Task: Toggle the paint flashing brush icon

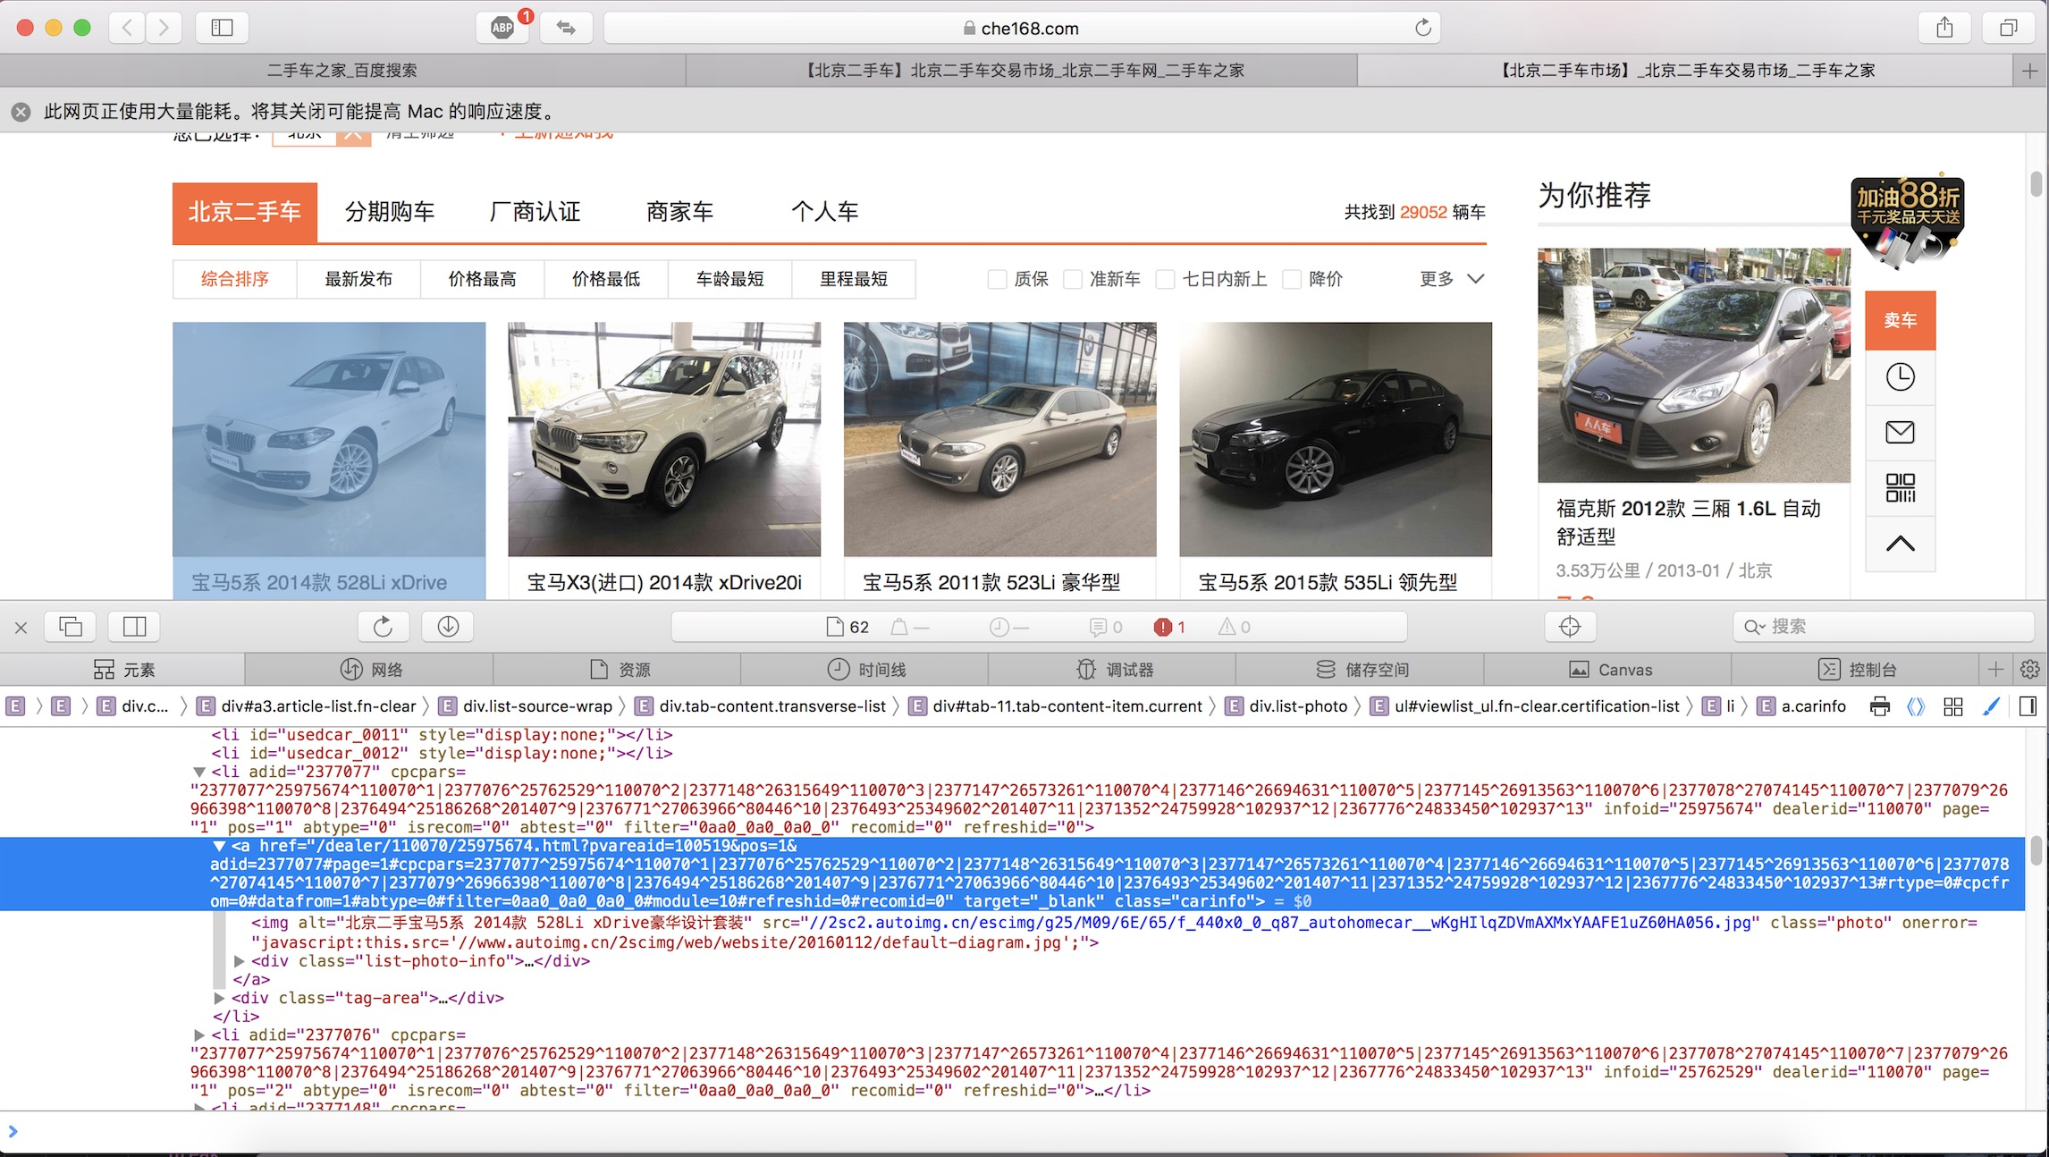Action: (x=1991, y=706)
